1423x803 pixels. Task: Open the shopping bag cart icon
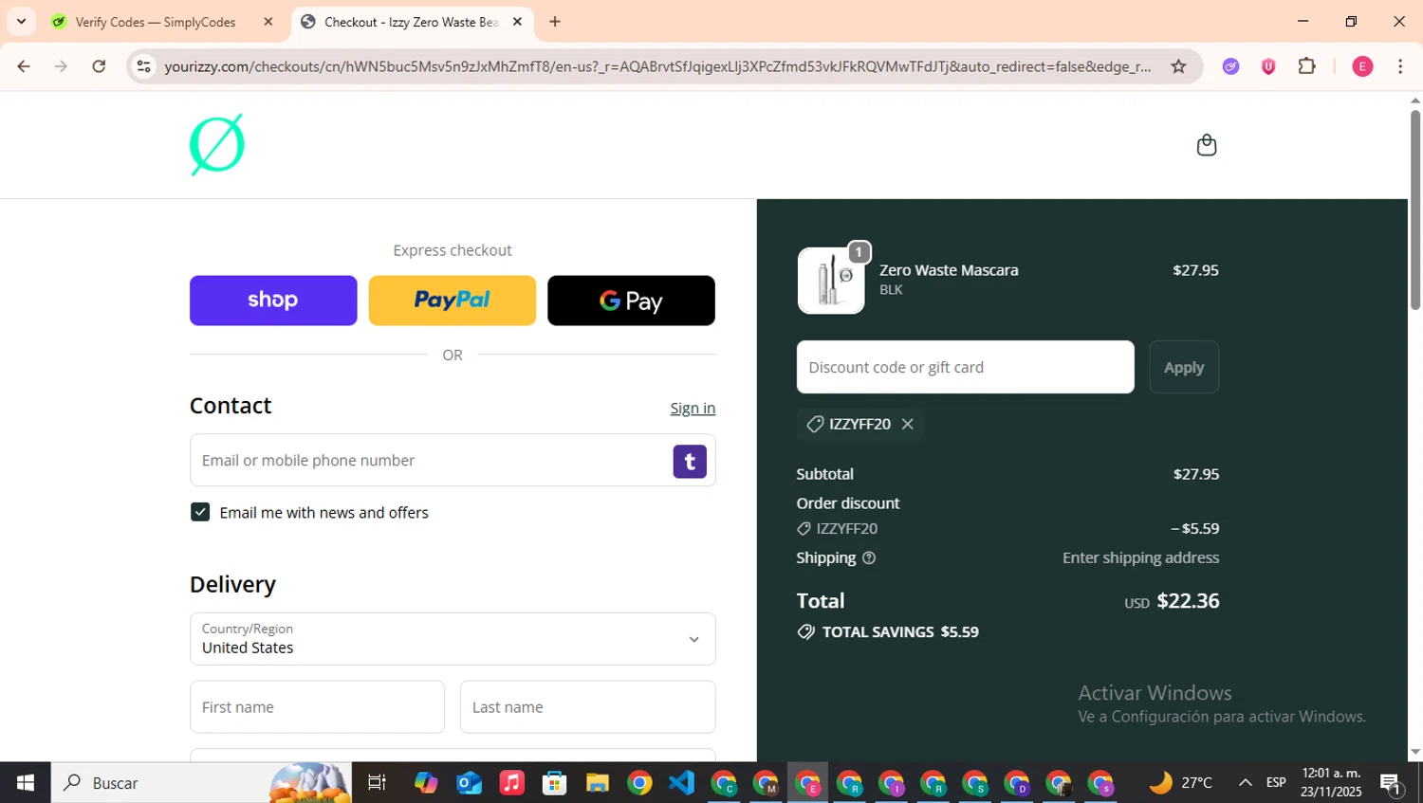click(1206, 145)
